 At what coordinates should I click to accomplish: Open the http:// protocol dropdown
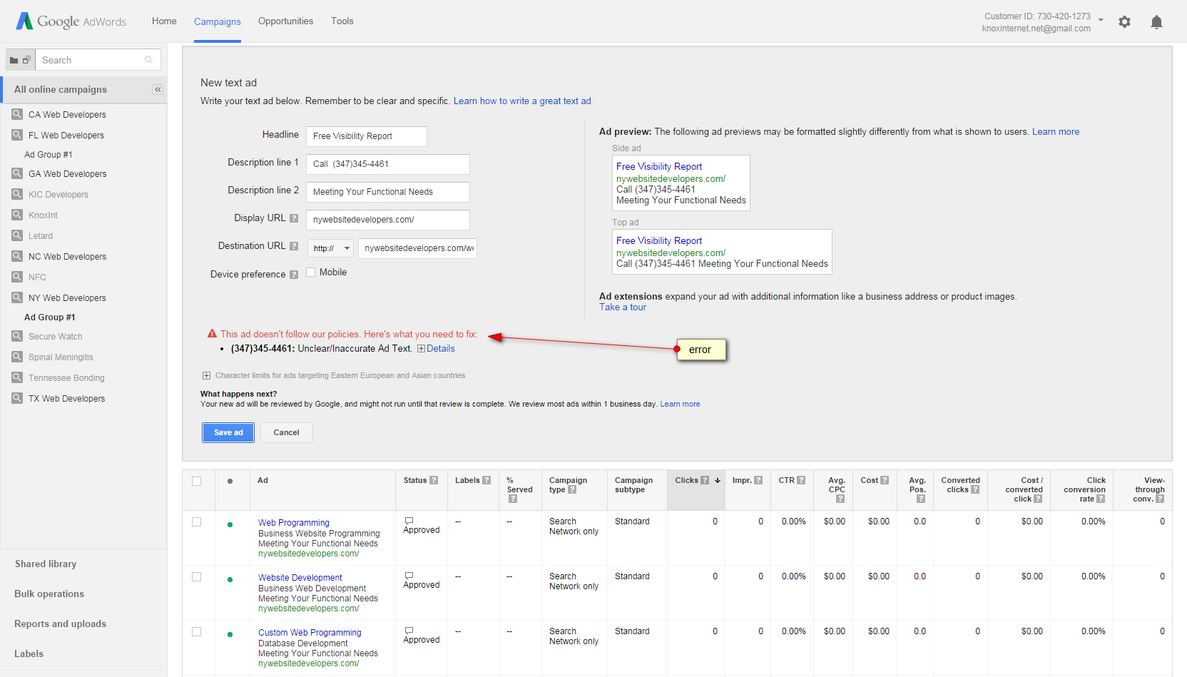click(332, 248)
